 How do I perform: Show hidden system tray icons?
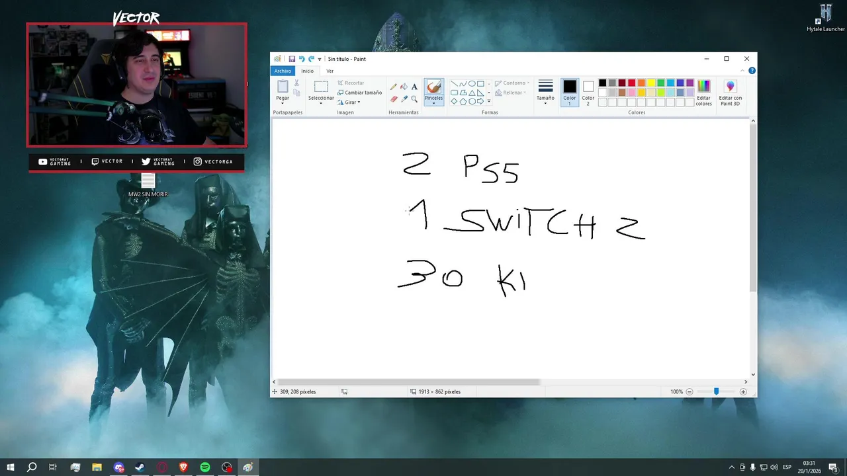pos(731,467)
